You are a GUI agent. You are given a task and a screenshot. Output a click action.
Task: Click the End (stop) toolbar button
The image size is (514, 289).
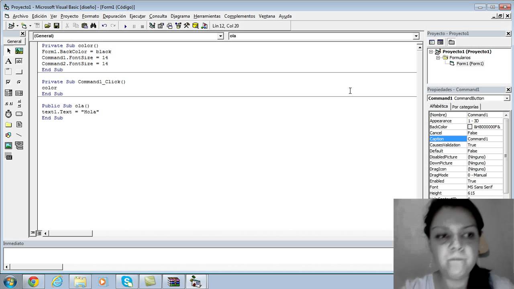click(x=142, y=26)
